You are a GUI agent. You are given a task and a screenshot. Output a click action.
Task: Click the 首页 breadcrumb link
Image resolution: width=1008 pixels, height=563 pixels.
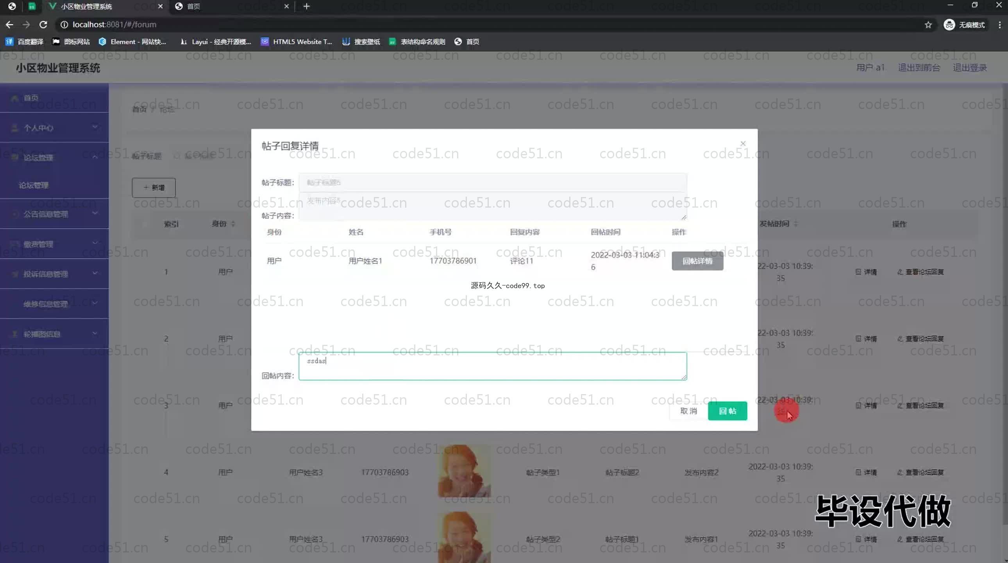139,109
